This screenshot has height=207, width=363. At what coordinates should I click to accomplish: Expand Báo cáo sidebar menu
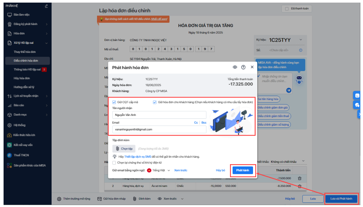click(x=27, y=105)
